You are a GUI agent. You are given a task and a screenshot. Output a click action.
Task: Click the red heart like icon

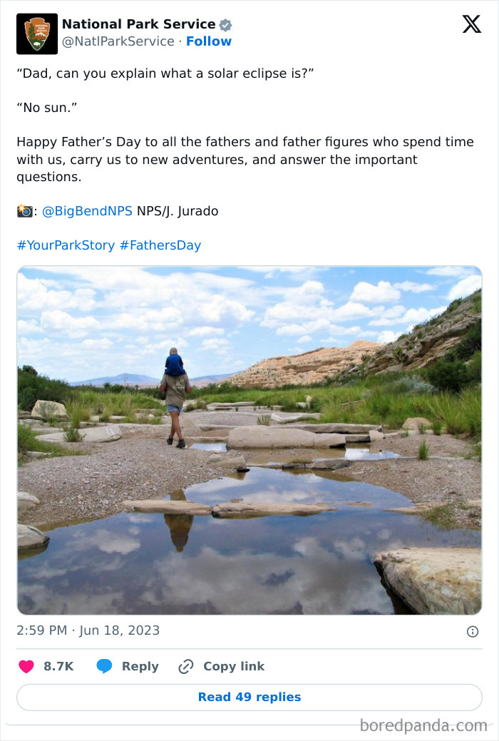[x=26, y=666]
